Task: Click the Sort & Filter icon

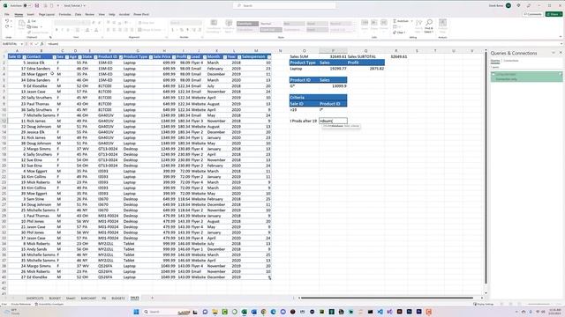Action: 418,24
